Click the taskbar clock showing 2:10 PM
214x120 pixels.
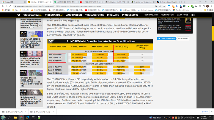click(x=204, y=118)
